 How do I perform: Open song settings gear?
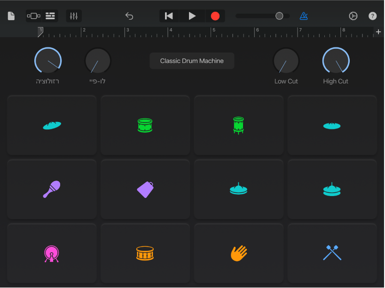[353, 16]
